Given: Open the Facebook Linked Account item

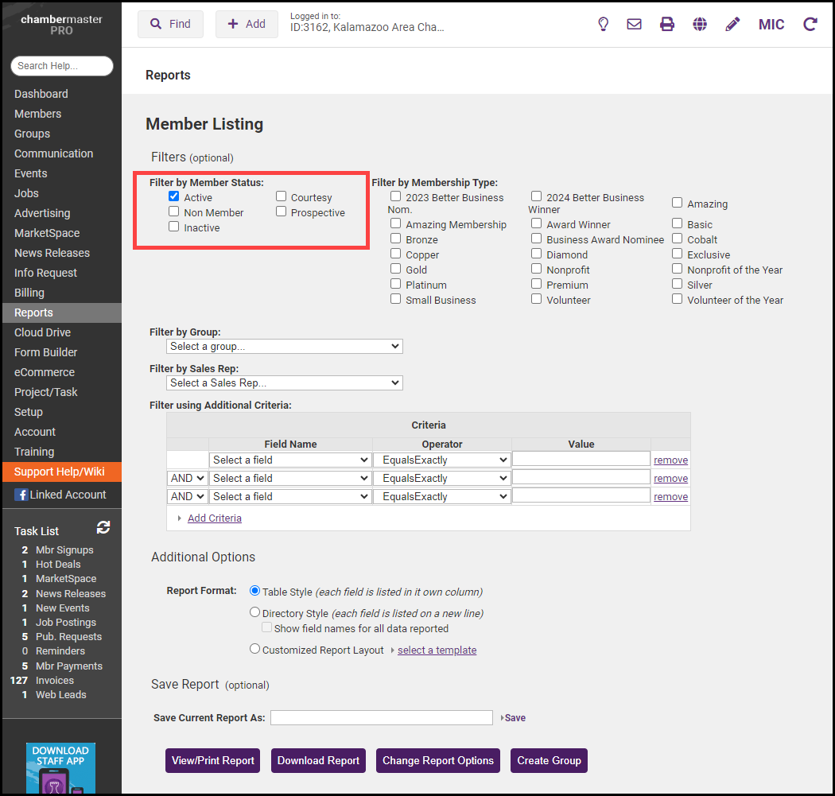Looking at the screenshot, I should (x=60, y=495).
